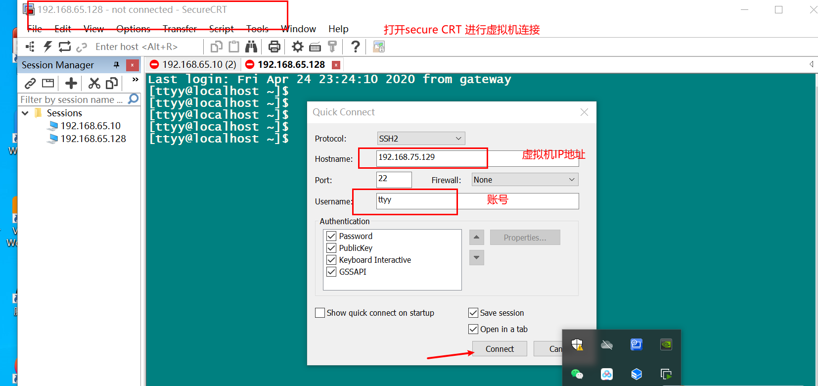818x386 pixels.
Task: Click the OneDrive cloud tray icon
Action: coord(607,344)
